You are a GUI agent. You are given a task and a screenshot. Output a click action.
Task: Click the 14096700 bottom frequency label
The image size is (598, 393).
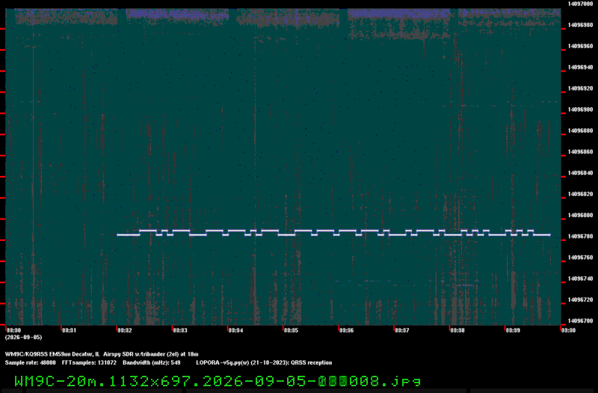pyautogui.click(x=581, y=321)
